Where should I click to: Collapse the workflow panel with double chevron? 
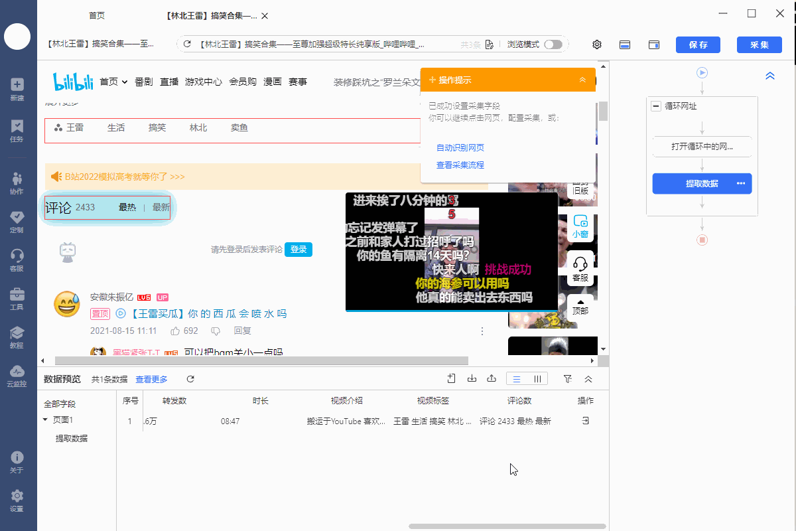tap(770, 76)
